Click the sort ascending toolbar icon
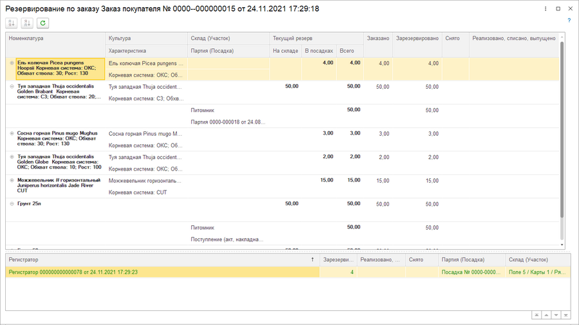The image size is (579, 325). click(12, 23)
